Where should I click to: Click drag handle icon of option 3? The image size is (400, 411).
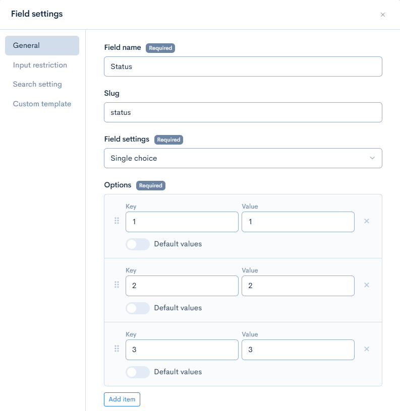(117, 349)
